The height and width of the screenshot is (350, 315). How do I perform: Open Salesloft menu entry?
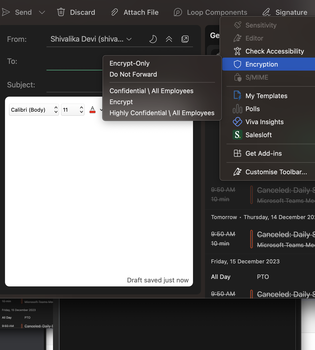coord(258,135)
